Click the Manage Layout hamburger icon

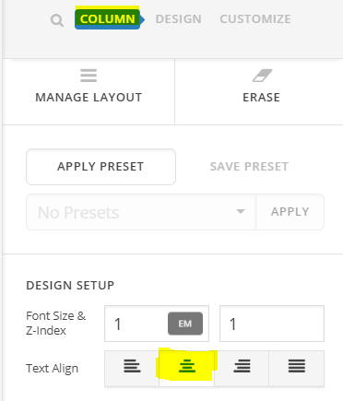tap(89, 76)
